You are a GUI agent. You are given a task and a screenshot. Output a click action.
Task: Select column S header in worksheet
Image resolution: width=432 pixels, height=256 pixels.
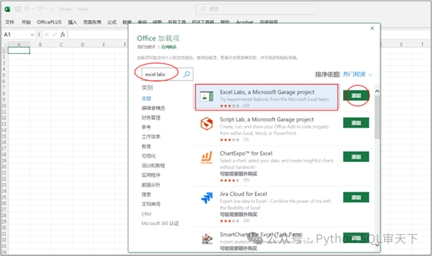401,44
